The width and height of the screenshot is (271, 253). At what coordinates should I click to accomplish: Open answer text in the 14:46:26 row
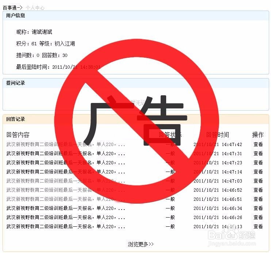tap(66, 217)
